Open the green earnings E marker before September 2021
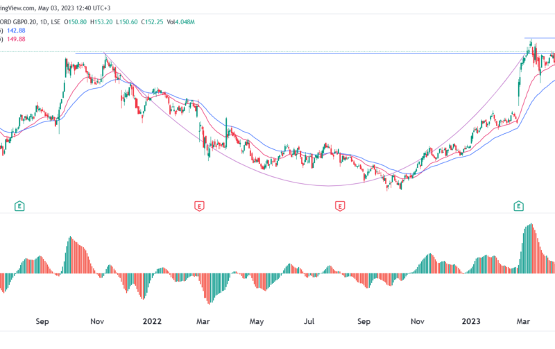Screen dimensions: 555x349 point(19,206)
